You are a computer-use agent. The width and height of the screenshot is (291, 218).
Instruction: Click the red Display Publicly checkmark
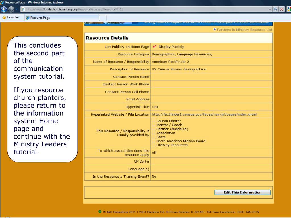[154, 46]
